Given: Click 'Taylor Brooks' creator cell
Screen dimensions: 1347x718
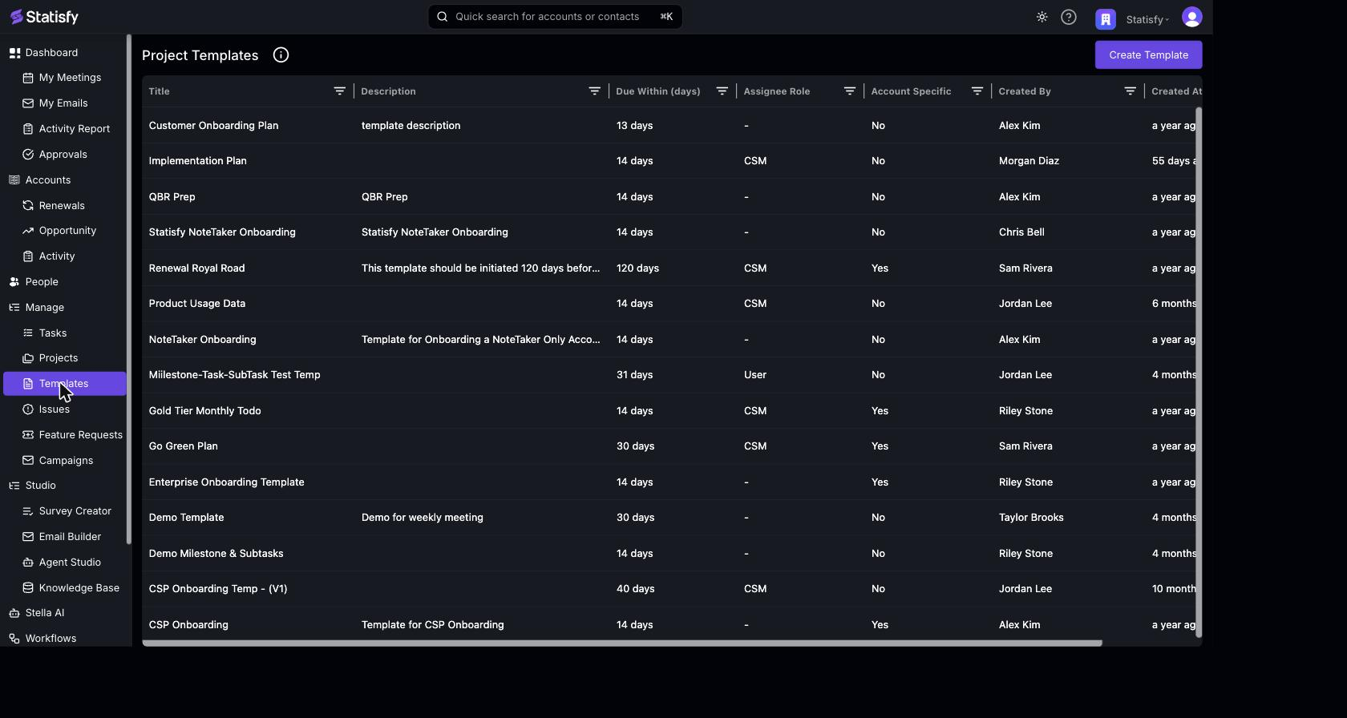Looking at the screenshot, I should click(x=1031, y=518).
